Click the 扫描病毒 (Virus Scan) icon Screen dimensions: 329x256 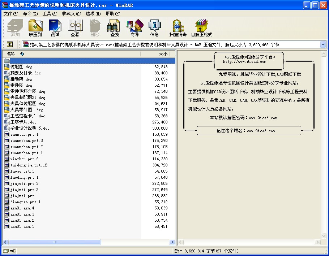tap(178, 28)
